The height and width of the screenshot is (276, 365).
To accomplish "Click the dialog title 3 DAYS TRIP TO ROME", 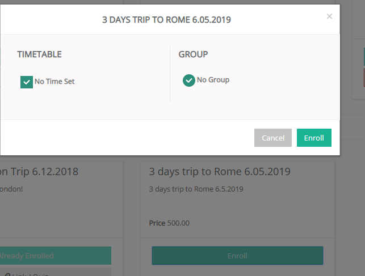I will click(166, 20).
